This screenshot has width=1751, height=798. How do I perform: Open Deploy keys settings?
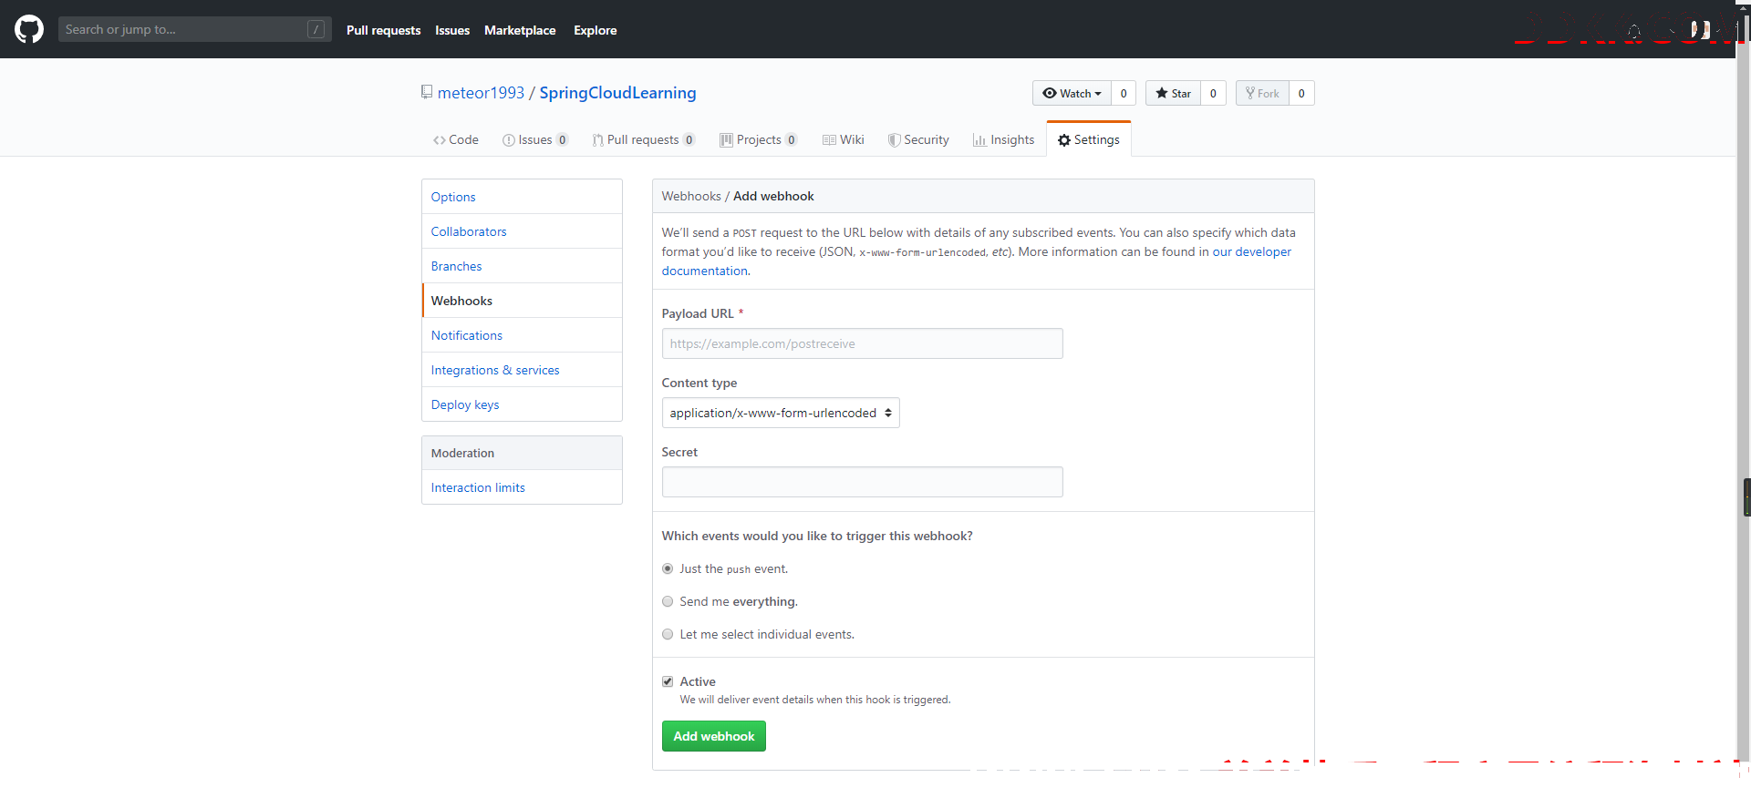[x=522, y=404]
